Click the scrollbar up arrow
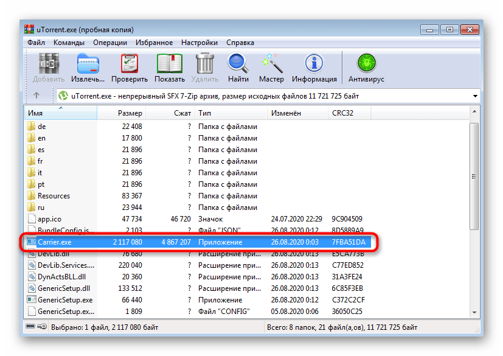Screen dimensions: 503x356 pos(474,111)
